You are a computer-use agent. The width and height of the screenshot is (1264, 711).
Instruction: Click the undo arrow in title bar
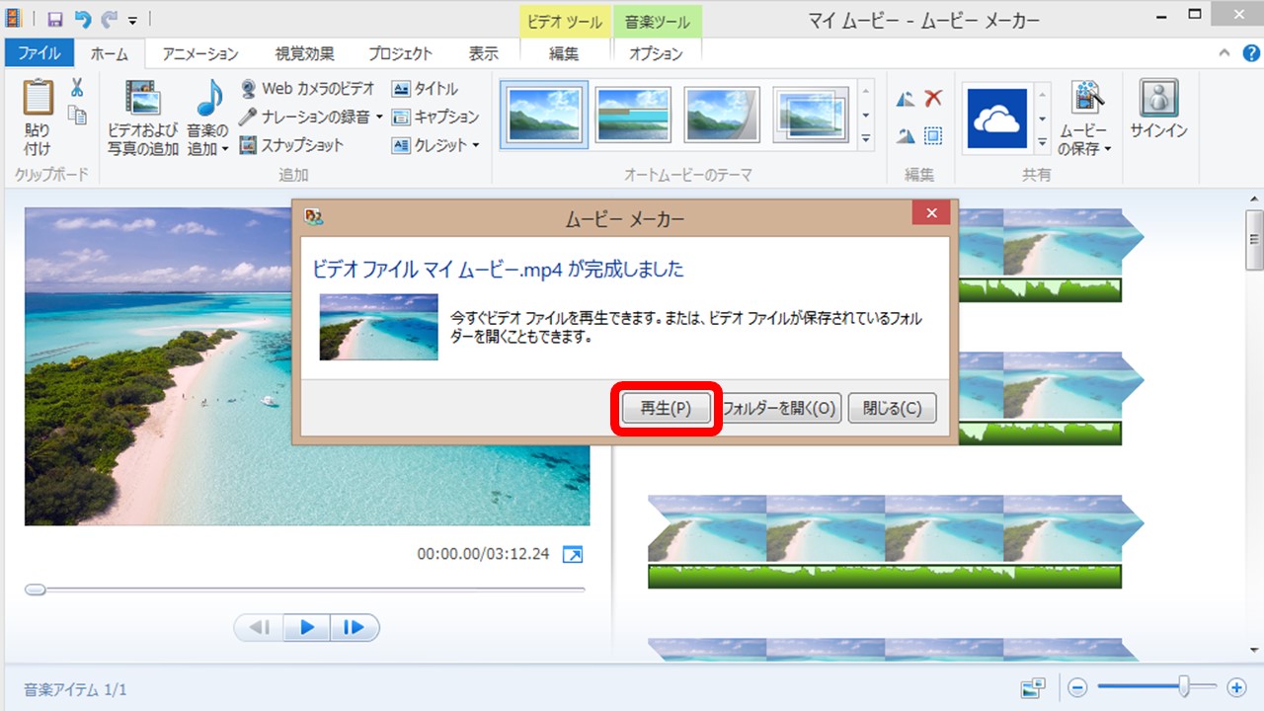tap(83, 18)
